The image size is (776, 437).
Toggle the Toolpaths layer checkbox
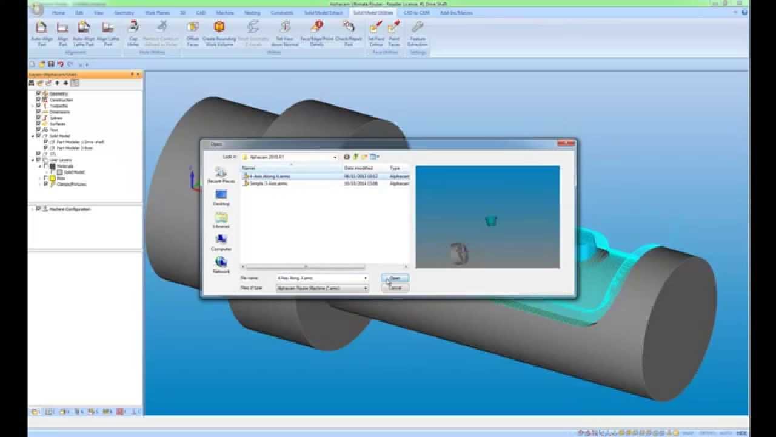pos(39,106)
